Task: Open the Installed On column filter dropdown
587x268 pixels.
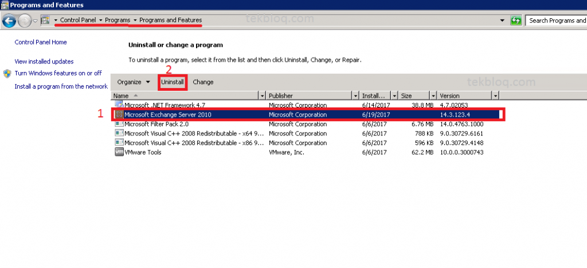Action: 394,96
